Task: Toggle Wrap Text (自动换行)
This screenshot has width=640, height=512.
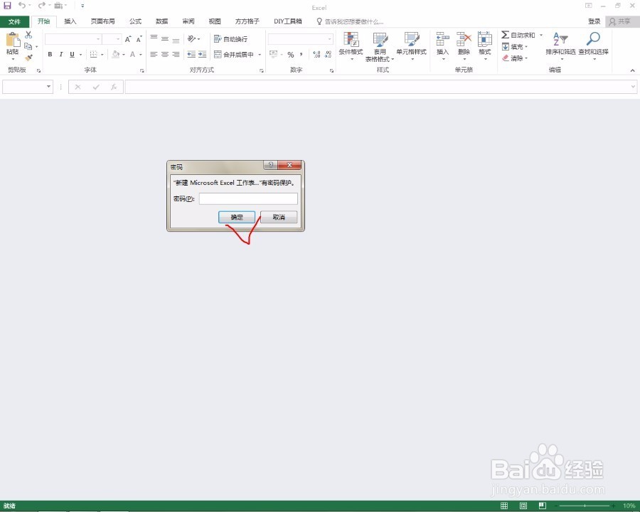Action: tap(230, 39)
